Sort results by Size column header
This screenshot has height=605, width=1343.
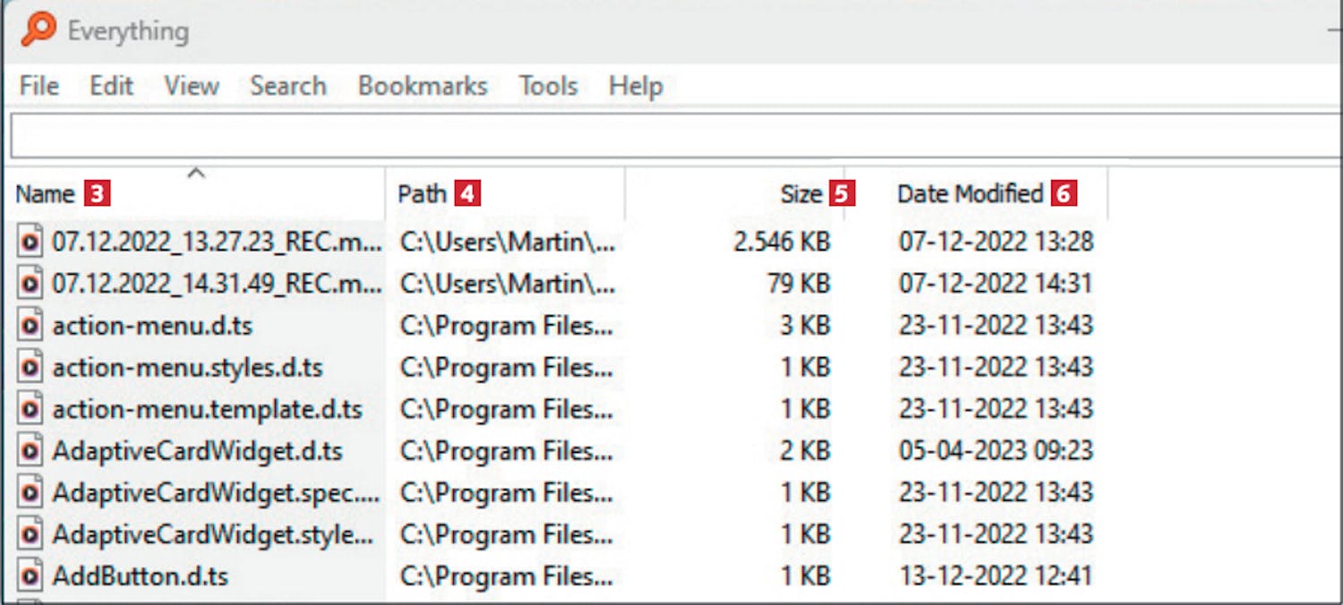point(800,194)
